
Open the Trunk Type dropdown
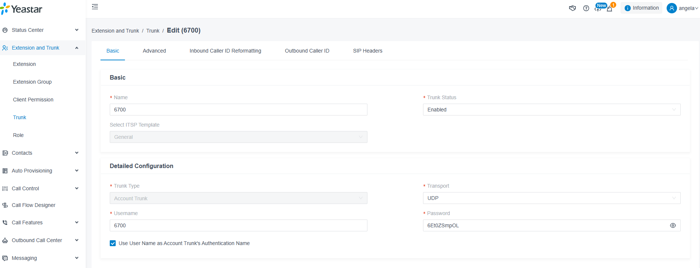[x=238, y=198]
